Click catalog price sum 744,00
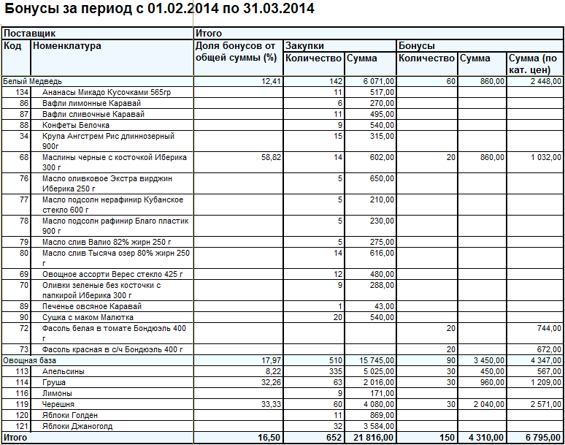 tap(549, 329)
